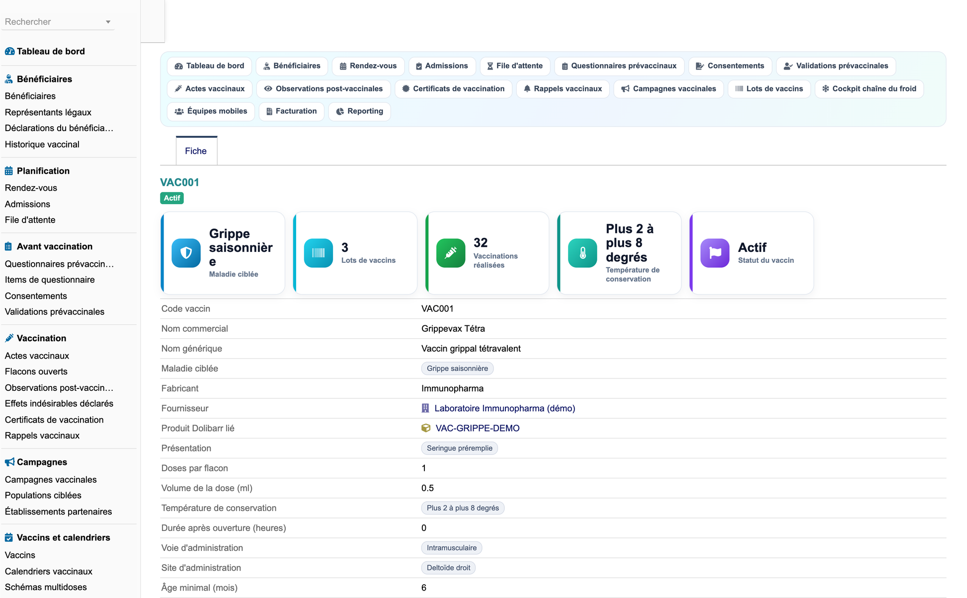This screenshot has width=967, height=598.
Task: Click the box icon beside VAC-GRIPPE-DEMO
Action: click(426, 428)
